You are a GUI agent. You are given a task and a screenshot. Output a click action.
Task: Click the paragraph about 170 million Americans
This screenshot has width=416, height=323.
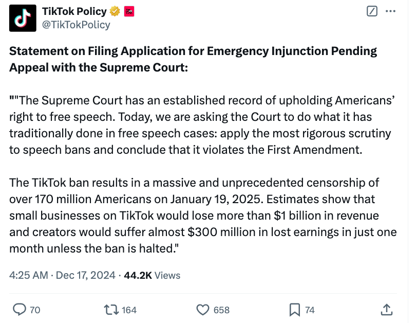[x=203, y=215]
